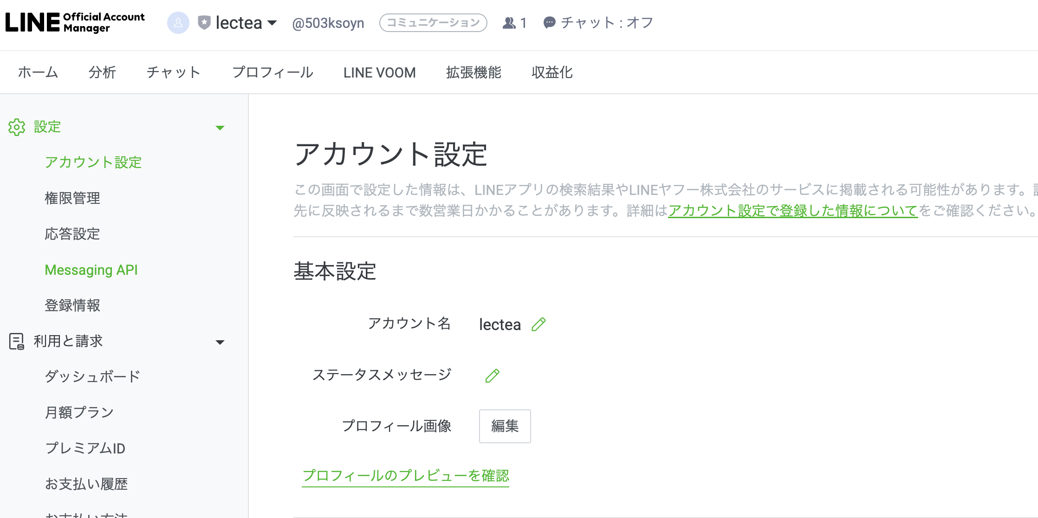Screen dimensions: 1038x518
Task: Collapse the 設定 section in the sidebar
Action: (x=221, y=128)
